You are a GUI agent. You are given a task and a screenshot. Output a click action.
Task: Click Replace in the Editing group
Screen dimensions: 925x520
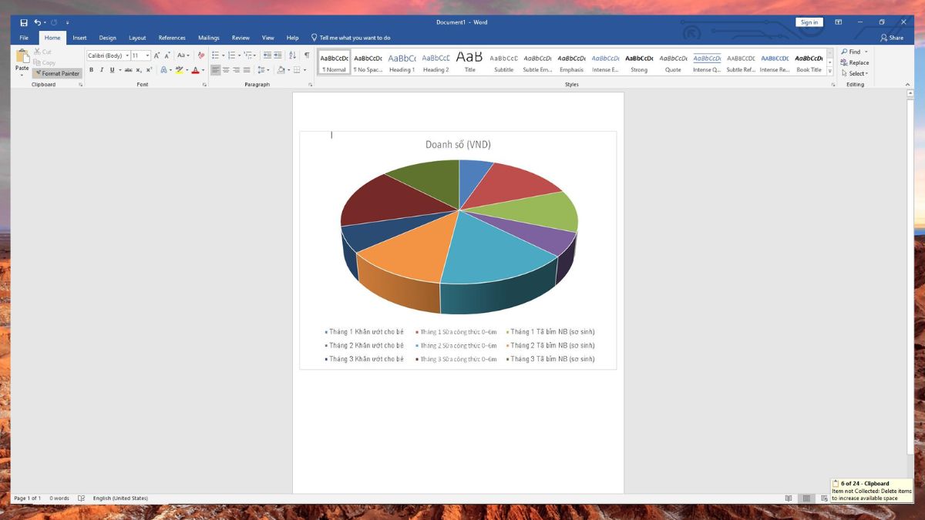point(855,62)
